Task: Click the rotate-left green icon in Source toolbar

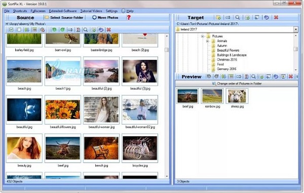Action: tap(54, 30)
